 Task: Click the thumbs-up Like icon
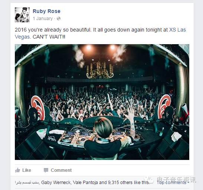point(17,170)
